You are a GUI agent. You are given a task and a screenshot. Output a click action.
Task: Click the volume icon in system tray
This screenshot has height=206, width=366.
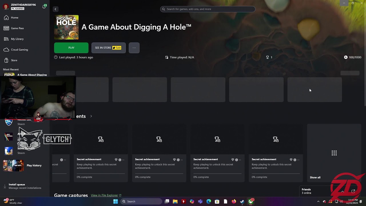point(341,201)
